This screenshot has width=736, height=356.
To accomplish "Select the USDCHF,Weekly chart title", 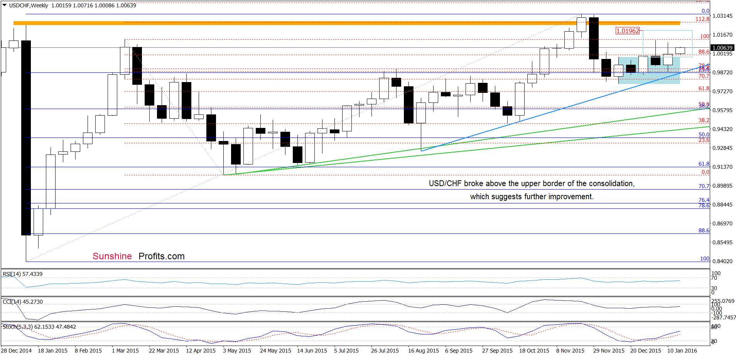I will point(29,5).
